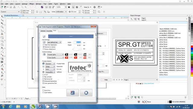
Task: Open the File menu
Action: coord(2,4)
